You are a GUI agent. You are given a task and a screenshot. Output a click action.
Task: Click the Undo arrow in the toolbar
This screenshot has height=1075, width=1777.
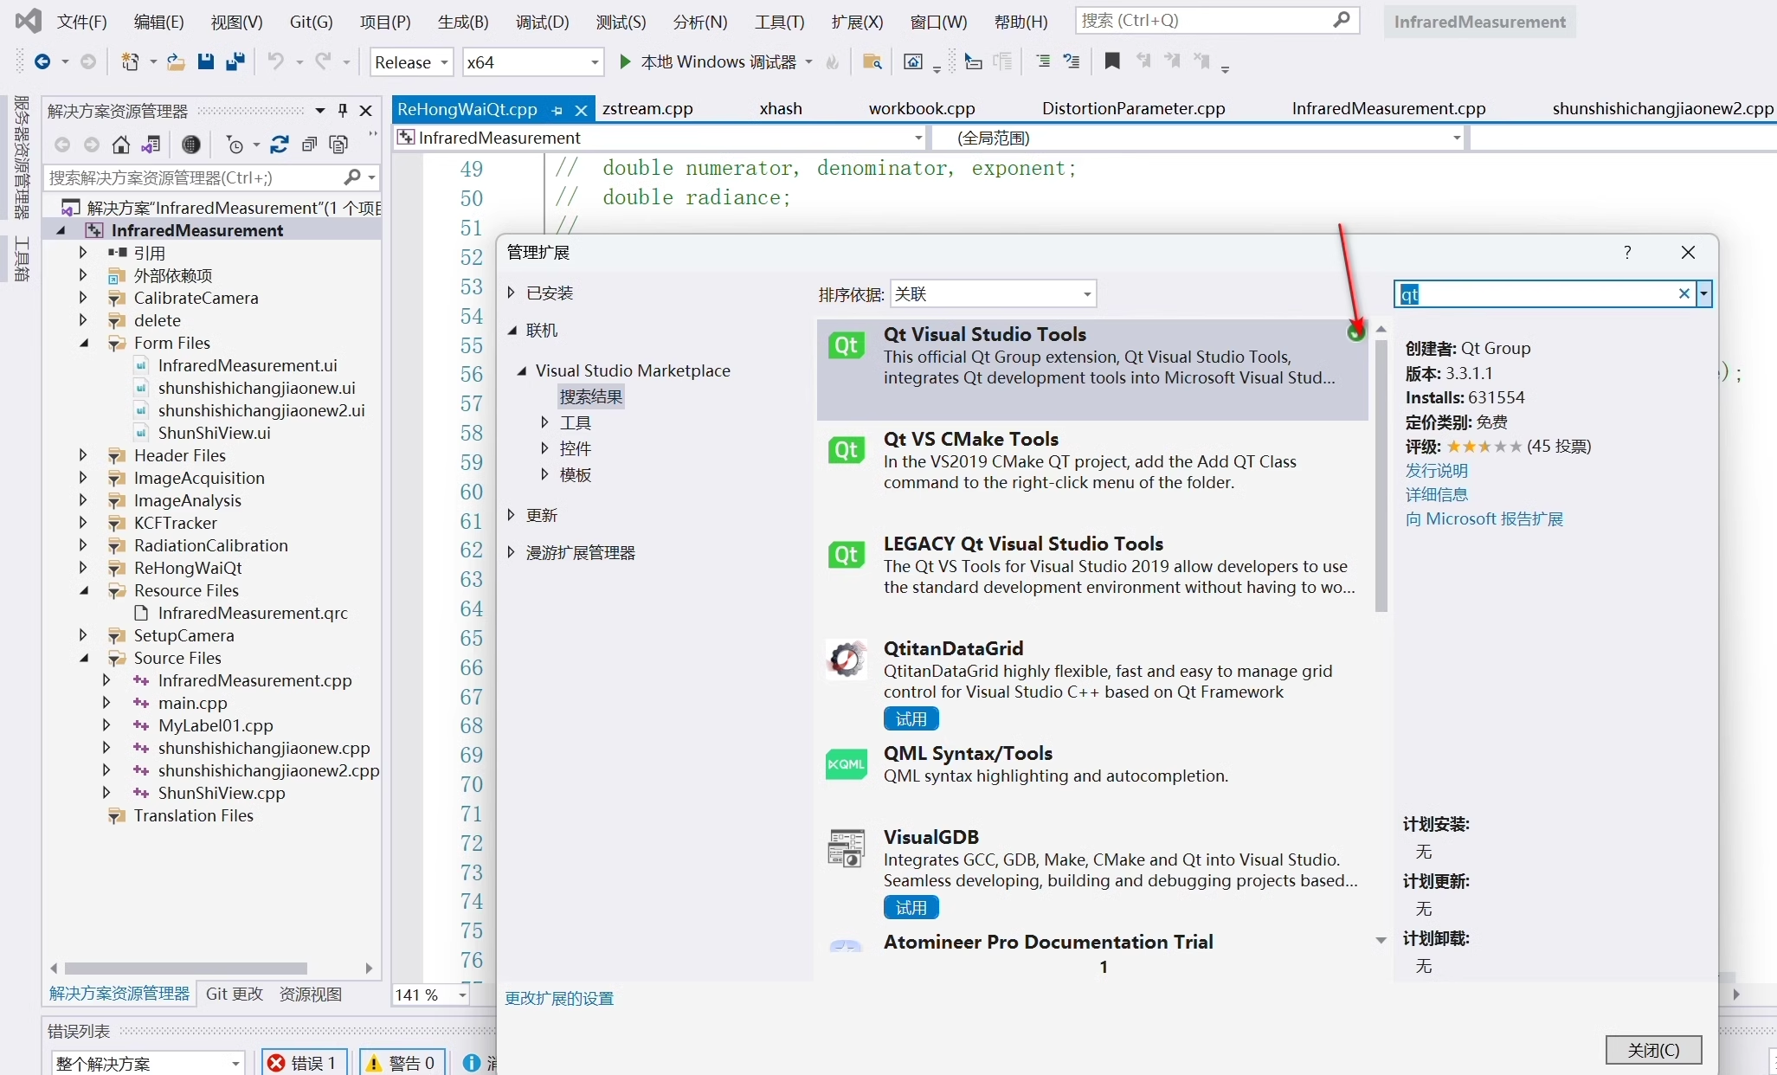[x=275, y=61]
